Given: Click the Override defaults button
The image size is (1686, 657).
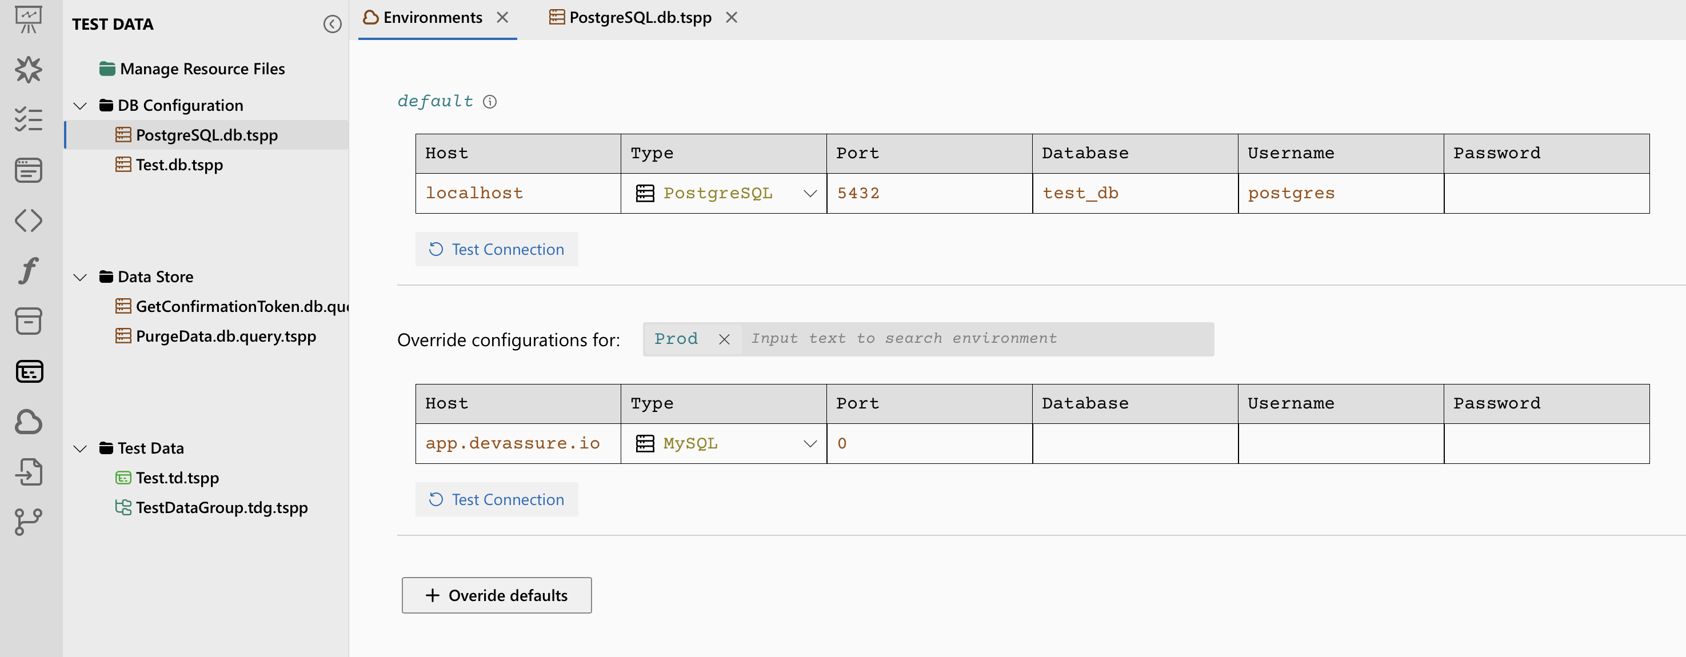Looking at the screenshot, I should tap(496, 595).
